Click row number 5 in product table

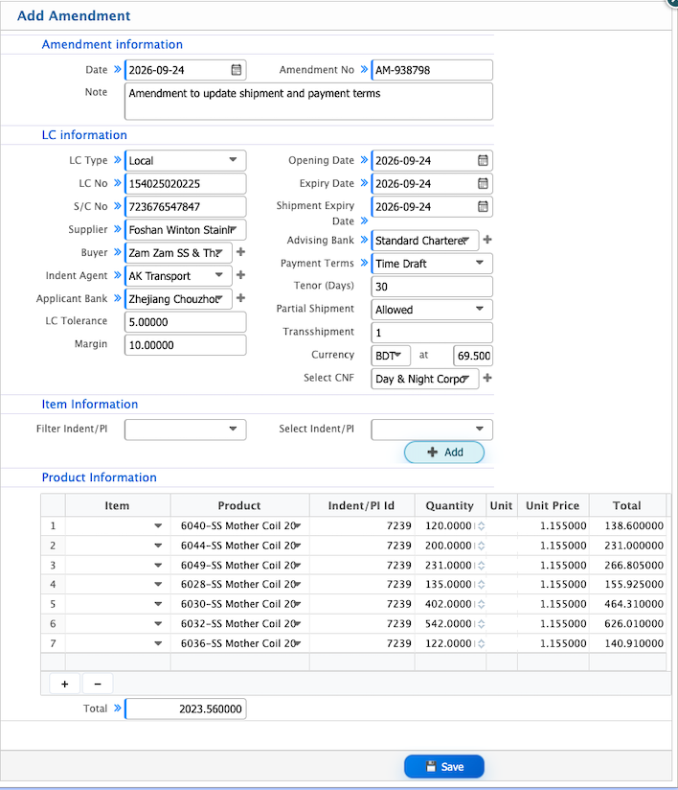pyautogui.click(x=53, y=604)
